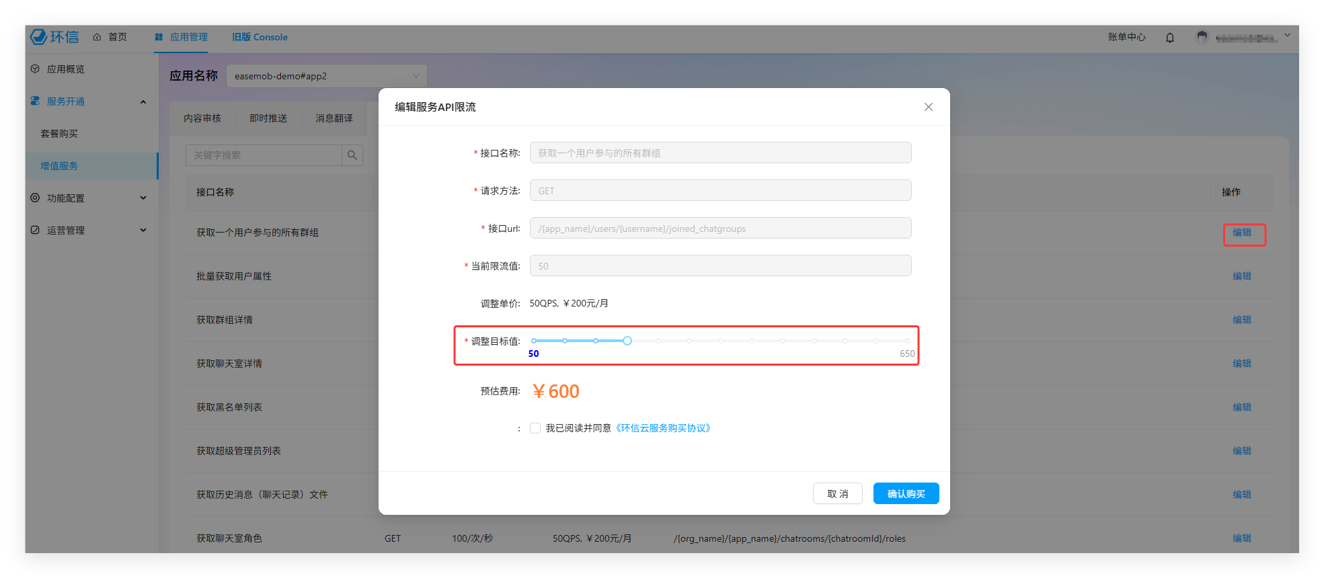The height and width of the screenshot is (578, 1324).
Task: Click the user avatar icon
Action: pos(1202,38)
